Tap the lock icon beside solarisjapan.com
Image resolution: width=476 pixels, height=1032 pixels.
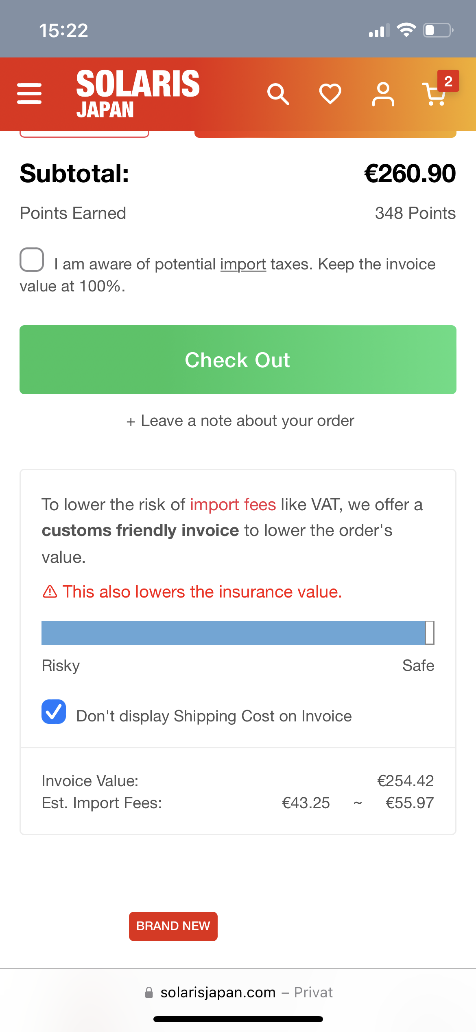[x=149, y=992]
